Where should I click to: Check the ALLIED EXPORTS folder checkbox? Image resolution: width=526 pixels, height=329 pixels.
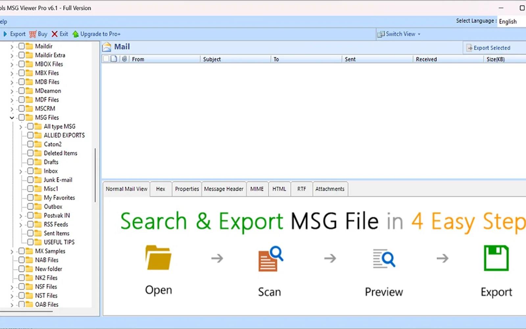30,135
